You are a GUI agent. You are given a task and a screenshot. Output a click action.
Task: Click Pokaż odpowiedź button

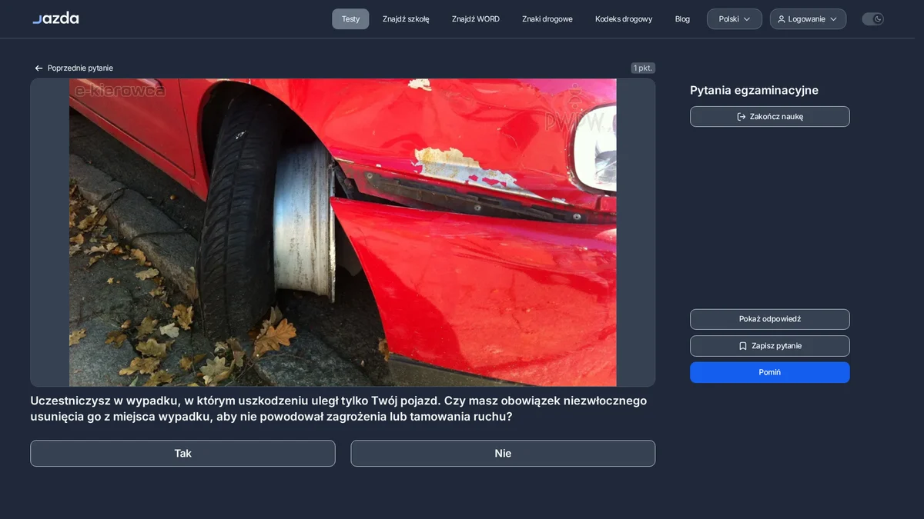pyautogui.click(x=770, y=319)
